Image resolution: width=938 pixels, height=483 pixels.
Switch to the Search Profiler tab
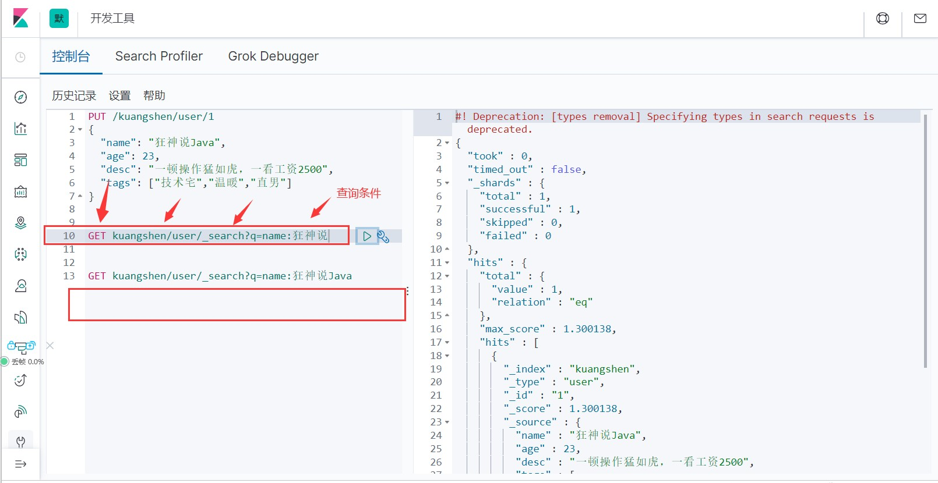[x=158, y=56]
